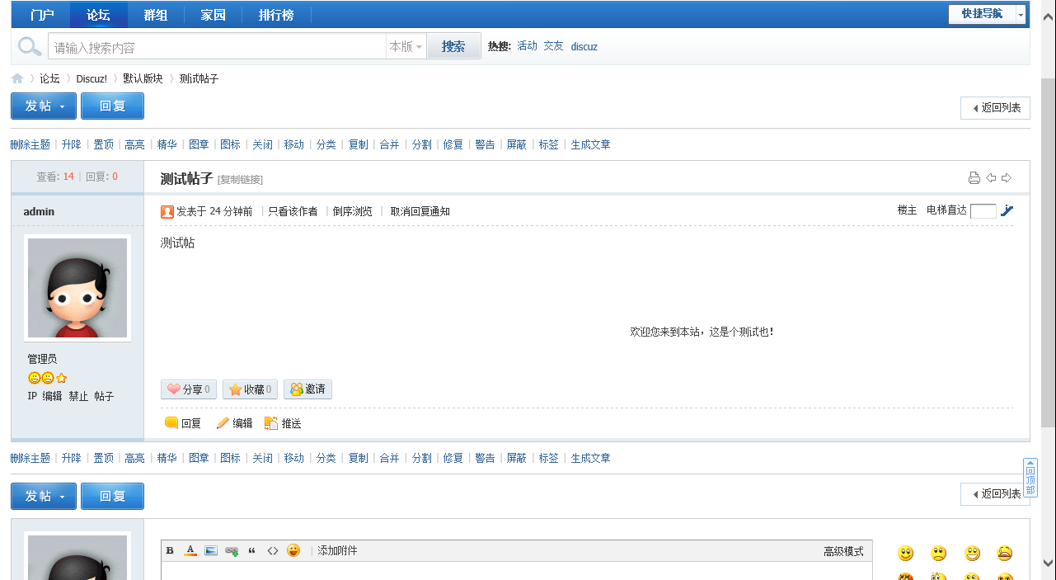Open smiley picker in editor toolbar
This screenshot has height=580, width=1056.
click(x=293, y=551)
